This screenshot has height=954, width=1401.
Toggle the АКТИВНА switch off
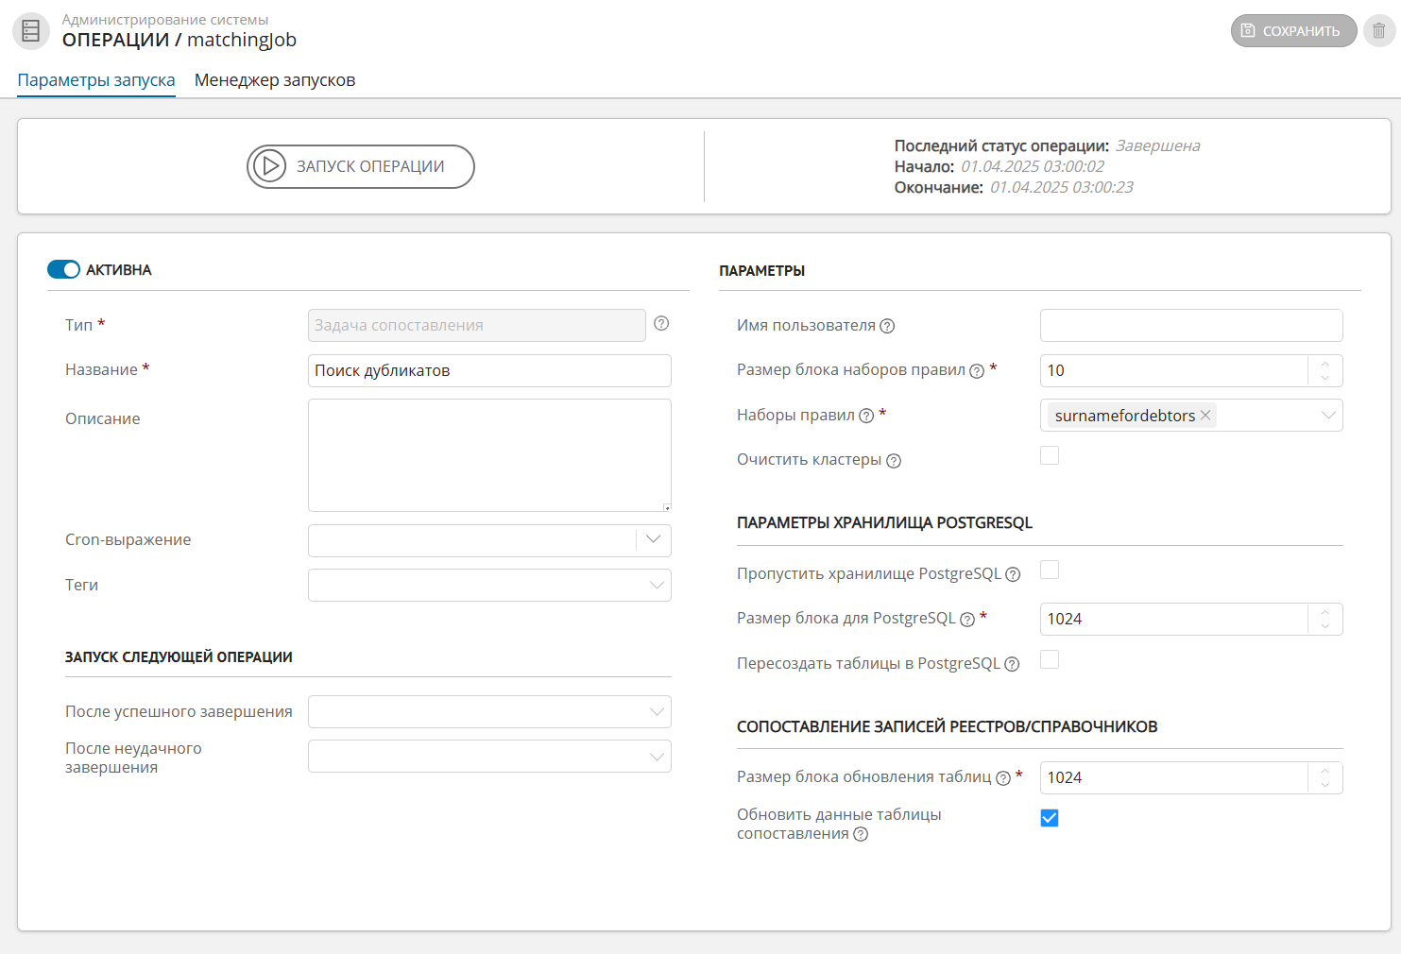point(63,270)
